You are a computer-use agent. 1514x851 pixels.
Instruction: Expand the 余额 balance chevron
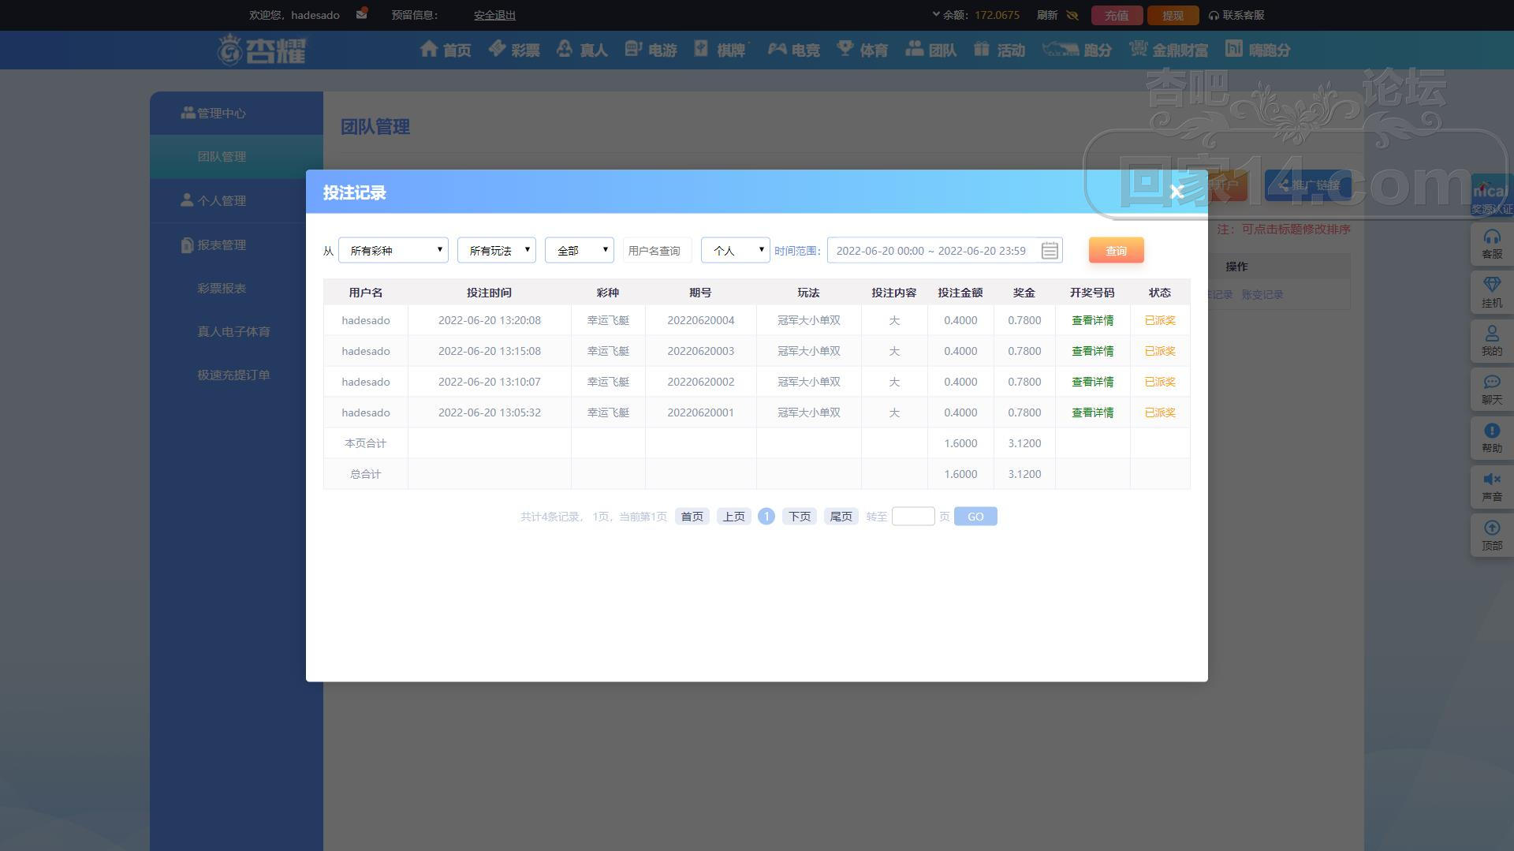[x=936, y=14]
